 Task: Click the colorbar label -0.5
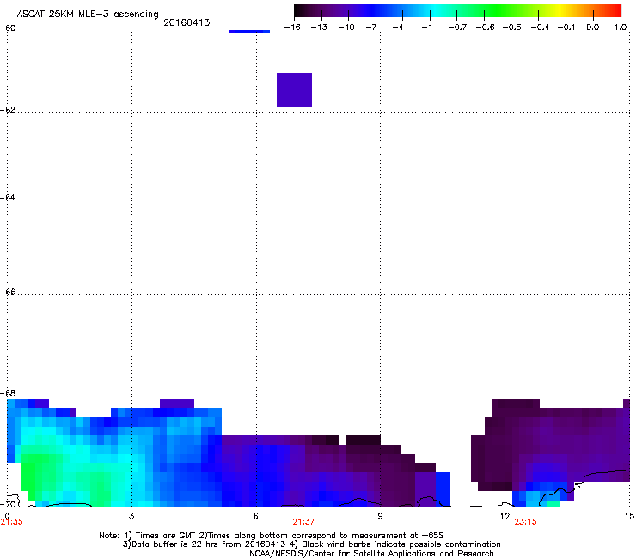tap(512, 28)
